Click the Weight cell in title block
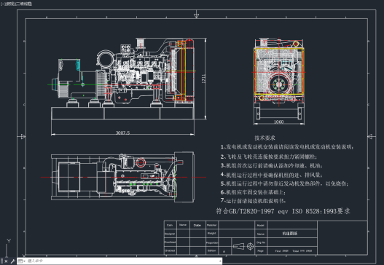Image resolution: width=384 pixels, height=265 pixels. coord(212,233)
